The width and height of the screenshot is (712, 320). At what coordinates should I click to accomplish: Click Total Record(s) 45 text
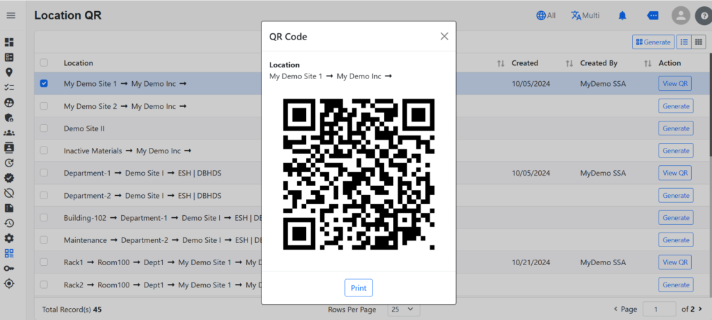coord(72,310)
